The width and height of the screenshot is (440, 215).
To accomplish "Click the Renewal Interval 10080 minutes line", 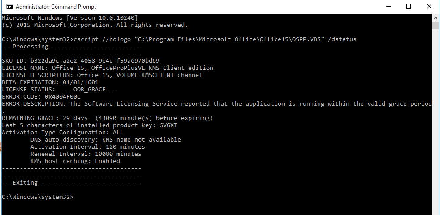I will 86,154.
